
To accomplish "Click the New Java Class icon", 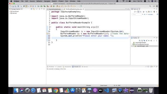I will [x=54, y=6].
